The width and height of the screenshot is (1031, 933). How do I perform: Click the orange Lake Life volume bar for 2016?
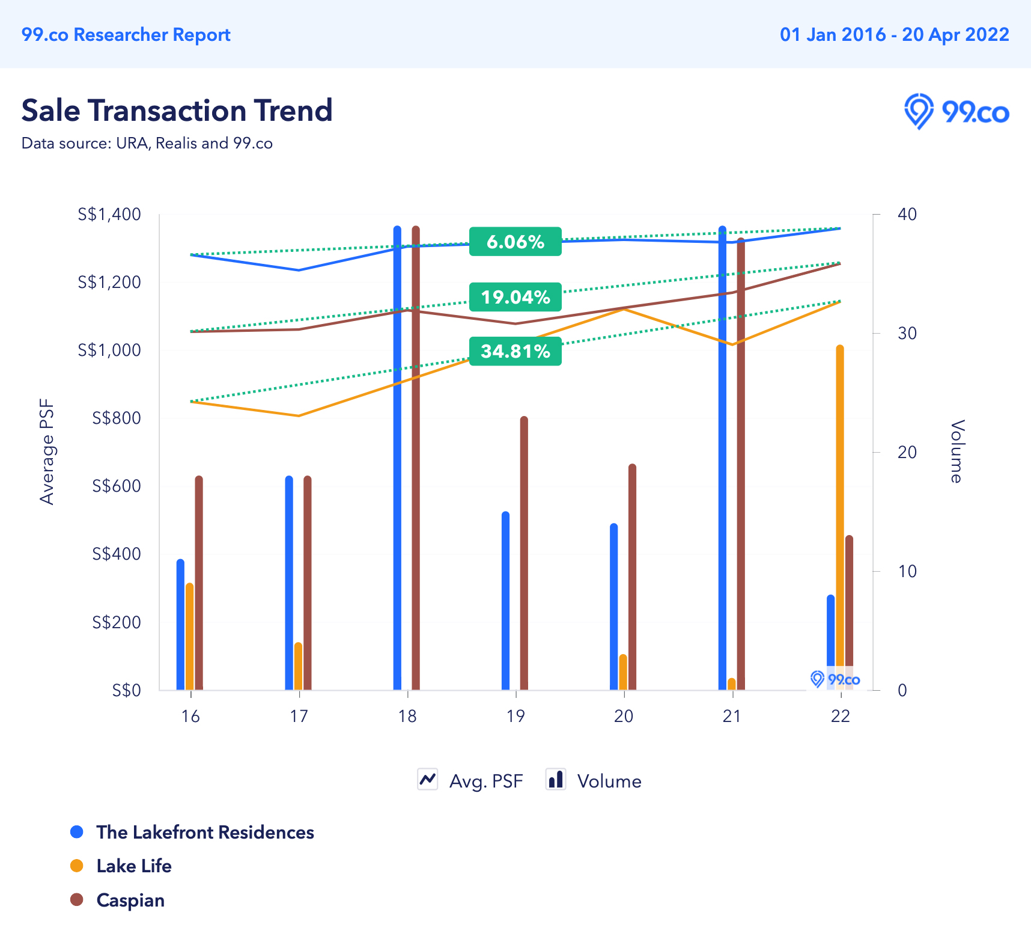tap(190, 637)
